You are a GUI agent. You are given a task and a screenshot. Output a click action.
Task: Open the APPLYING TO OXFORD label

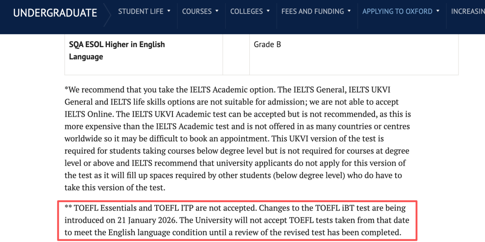397,11
